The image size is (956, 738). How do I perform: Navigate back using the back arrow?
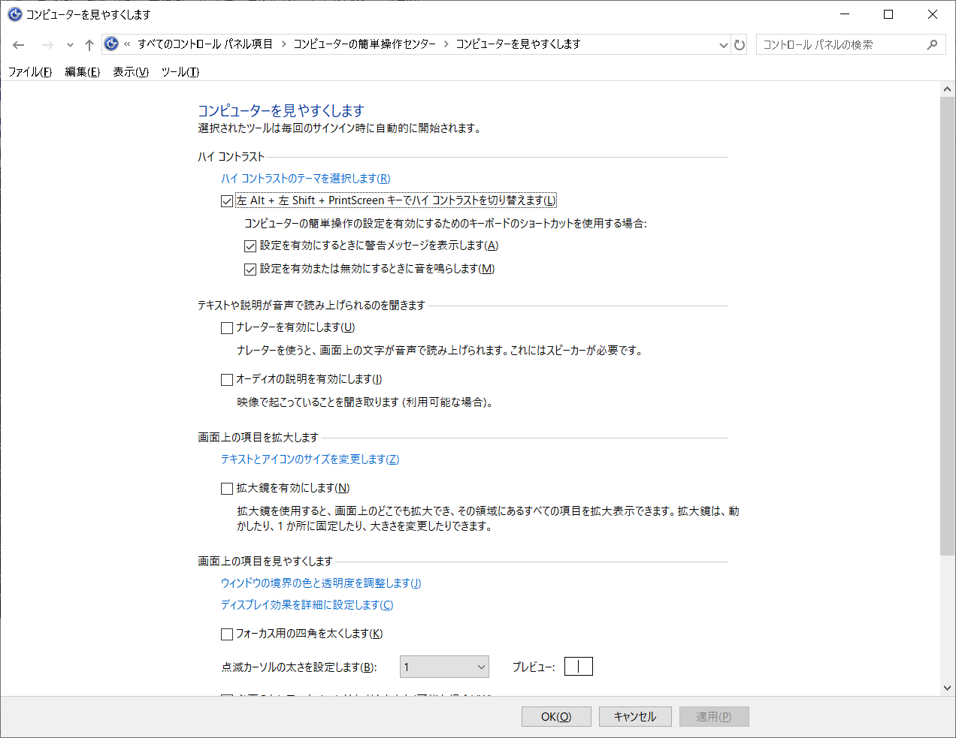point(18,44)
